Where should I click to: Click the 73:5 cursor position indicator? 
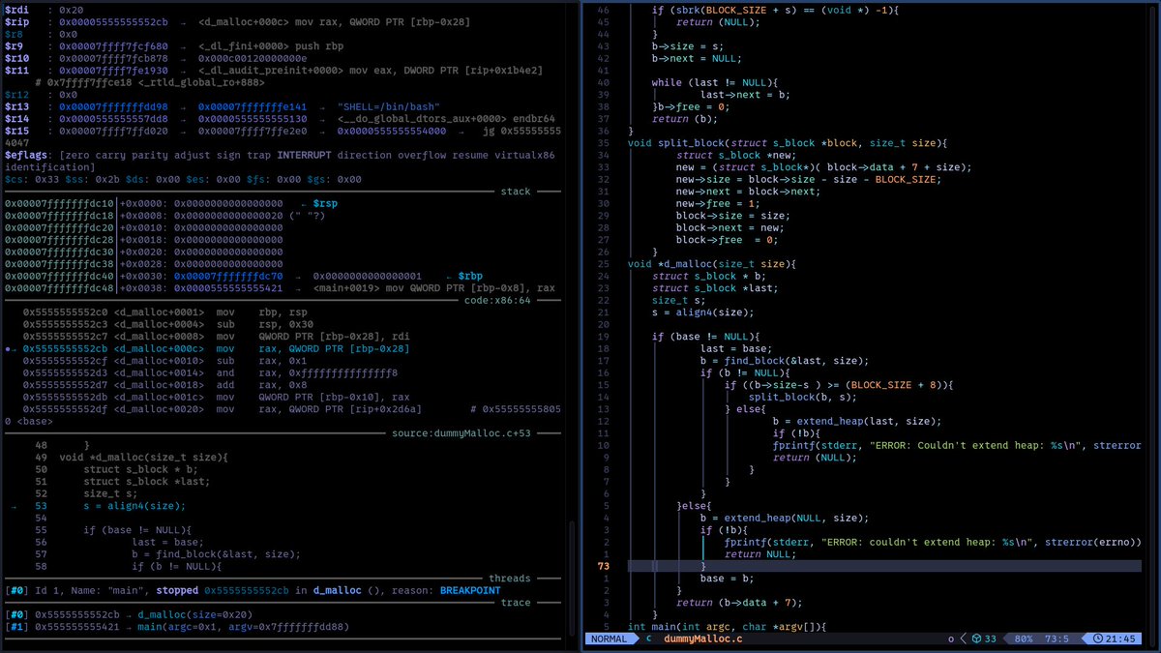pyautogui.click(x=1057, y=638)
